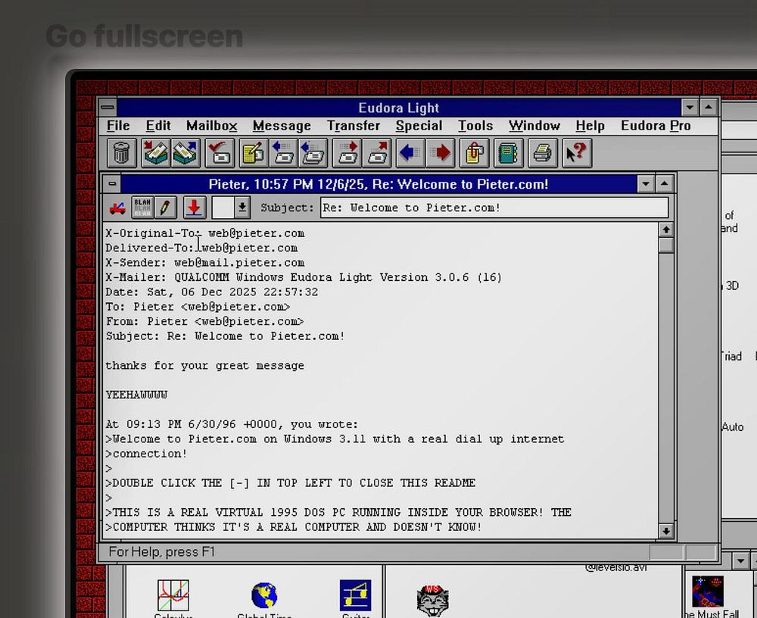Click the 'thanks for your great message' text
The width and height of the screenshot is (757, 618).
click(x=204, y=366)
